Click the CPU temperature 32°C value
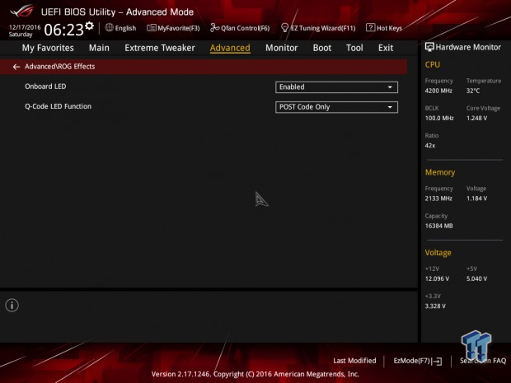Viewport: 511px width, 383px height. tap(473, 91)
